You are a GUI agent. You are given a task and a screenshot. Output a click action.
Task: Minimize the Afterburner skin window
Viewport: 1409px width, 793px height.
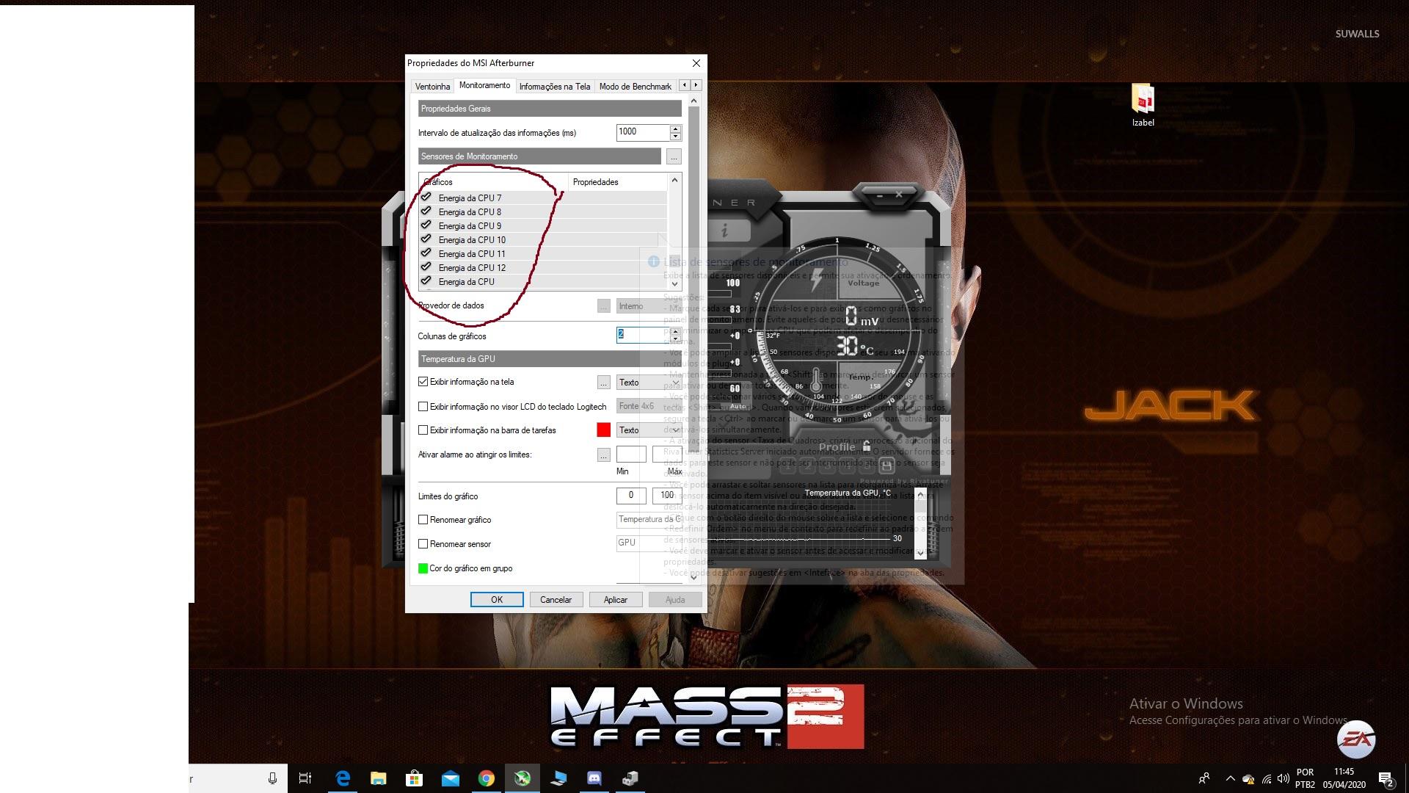pyautogui.click(x=880, y=195)
